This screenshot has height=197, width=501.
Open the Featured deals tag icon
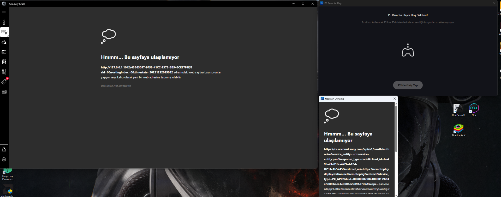pyautogui.click(x=4, y=82)
